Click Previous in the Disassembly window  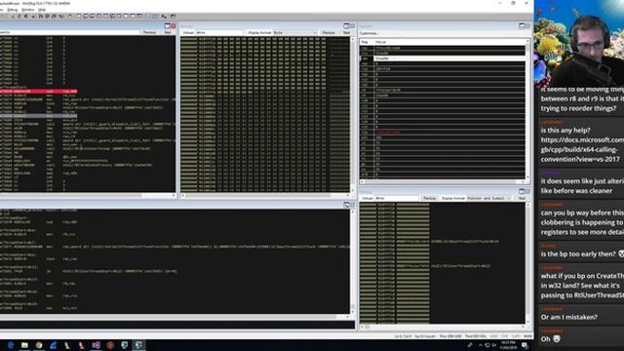pos(149,32)
